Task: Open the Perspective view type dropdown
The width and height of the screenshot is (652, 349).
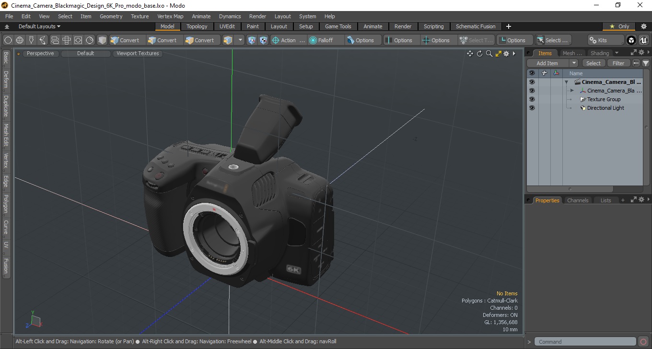Action: [x=40, y=54]
